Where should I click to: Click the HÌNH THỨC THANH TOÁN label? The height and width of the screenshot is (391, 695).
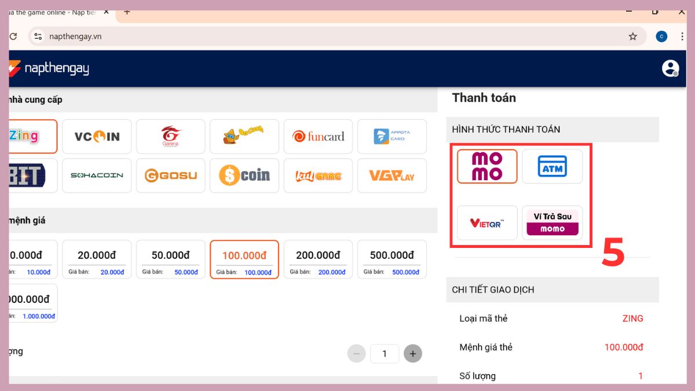tap(506, 129)
